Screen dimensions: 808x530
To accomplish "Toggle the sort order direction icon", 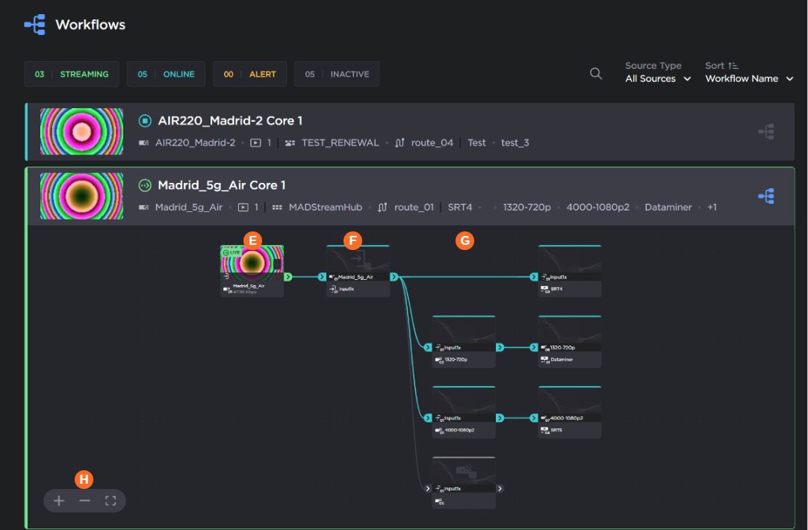I will 733,66.
